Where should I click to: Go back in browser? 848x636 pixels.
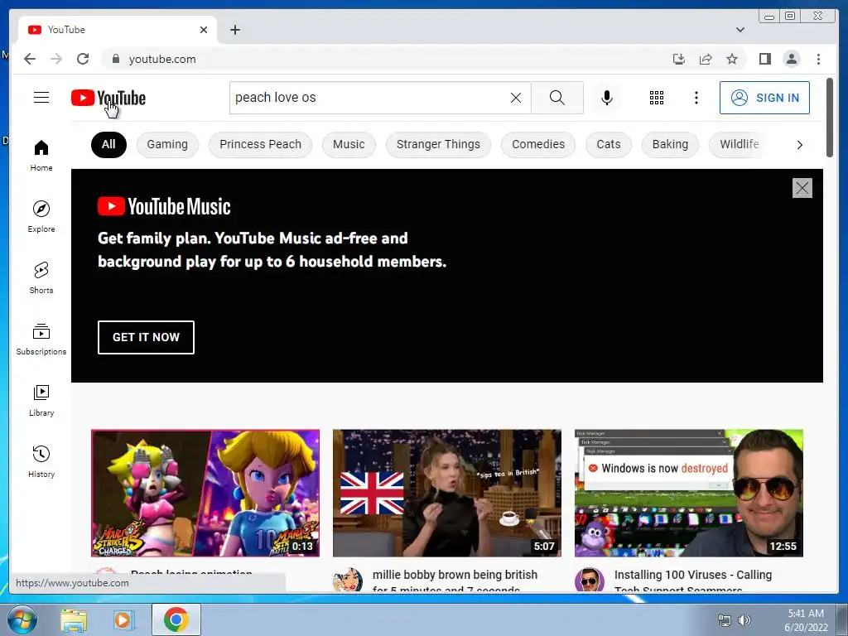tap(30, 59)
